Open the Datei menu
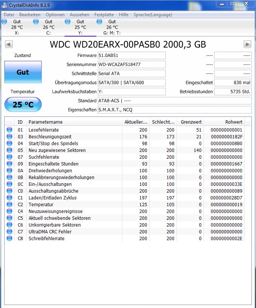 pos(9,15)
